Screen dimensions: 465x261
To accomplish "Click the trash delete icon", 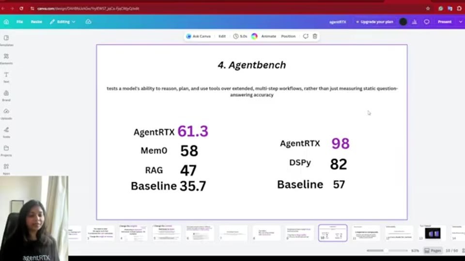I will point(315,36).
